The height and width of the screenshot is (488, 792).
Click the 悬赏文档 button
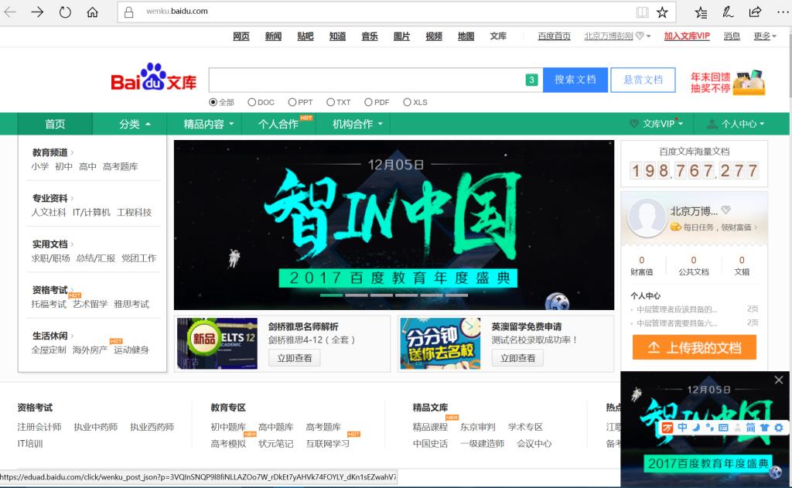coord(643,80)
